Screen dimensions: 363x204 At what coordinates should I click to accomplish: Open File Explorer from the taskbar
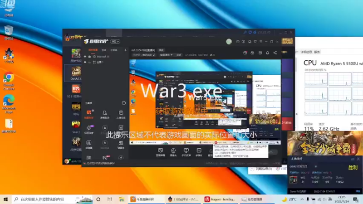point(121,199)
